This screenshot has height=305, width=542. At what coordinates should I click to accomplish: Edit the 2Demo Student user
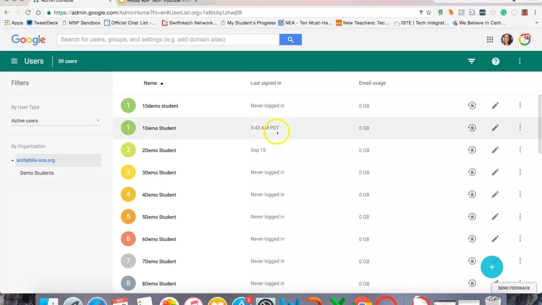pyautogui.click(x=495, y=150)
